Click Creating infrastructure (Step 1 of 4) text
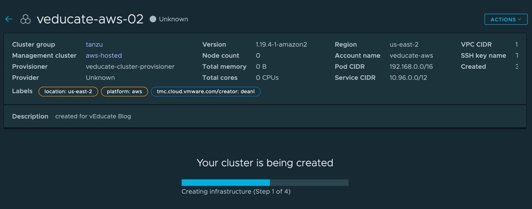Viewport: 532px width, 209px height. [236, 191]
